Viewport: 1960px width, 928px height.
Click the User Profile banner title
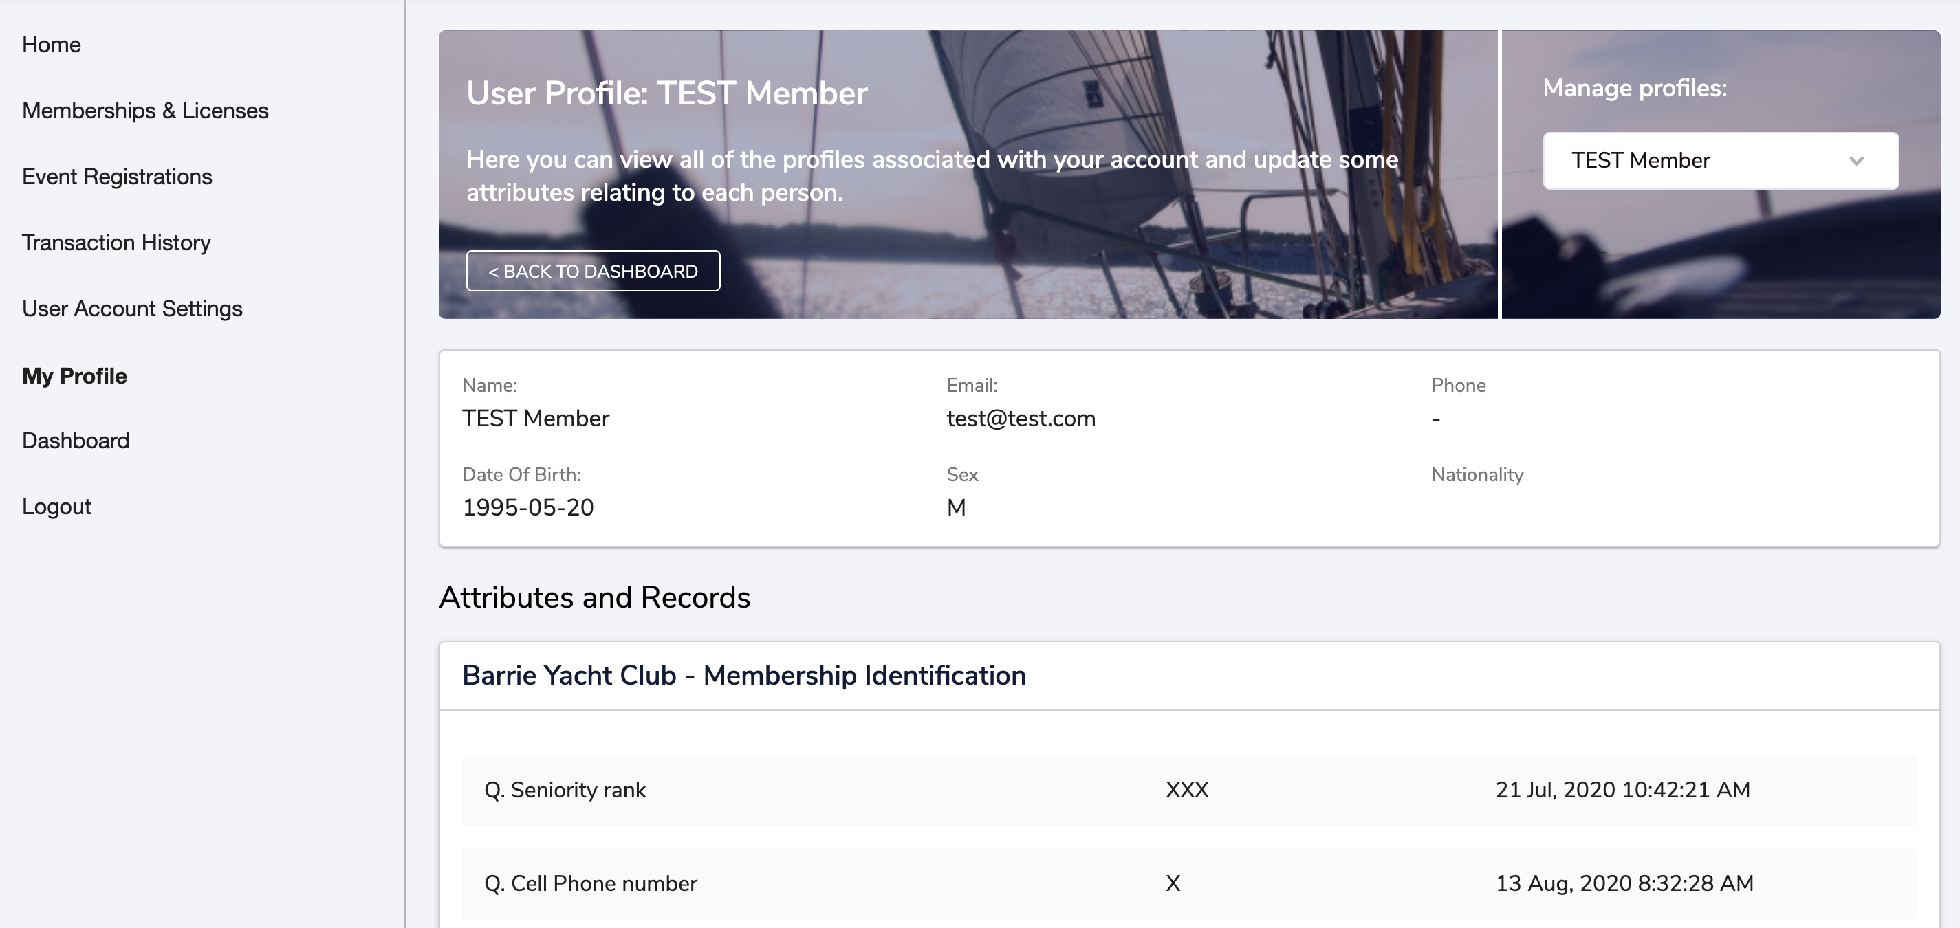tap(666, 93)
